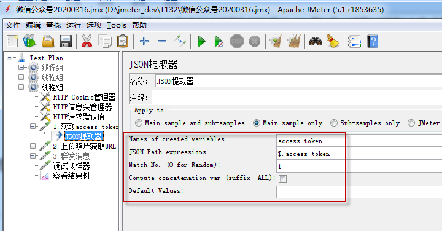
Task: Toggle Compute concatenation var checkbox
Action: pyautogui.click(x=283, y=179)
